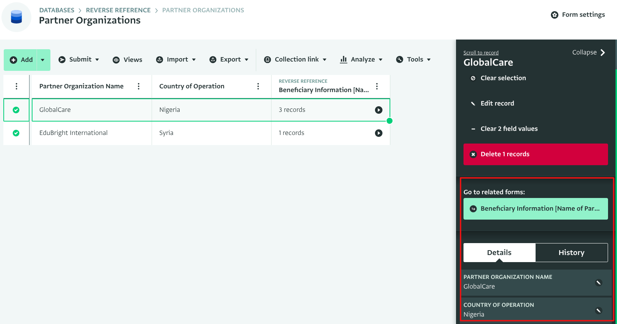Open the table-level three-dot menu
617x324 pixels.
pyautogui.click(x=16, y=86)
